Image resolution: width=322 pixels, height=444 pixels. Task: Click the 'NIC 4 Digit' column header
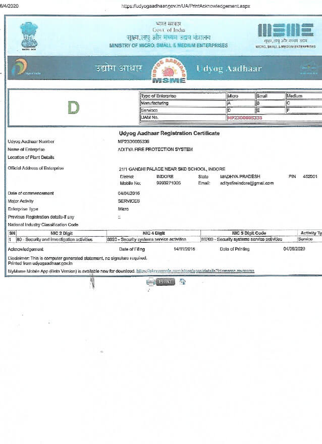154,233
